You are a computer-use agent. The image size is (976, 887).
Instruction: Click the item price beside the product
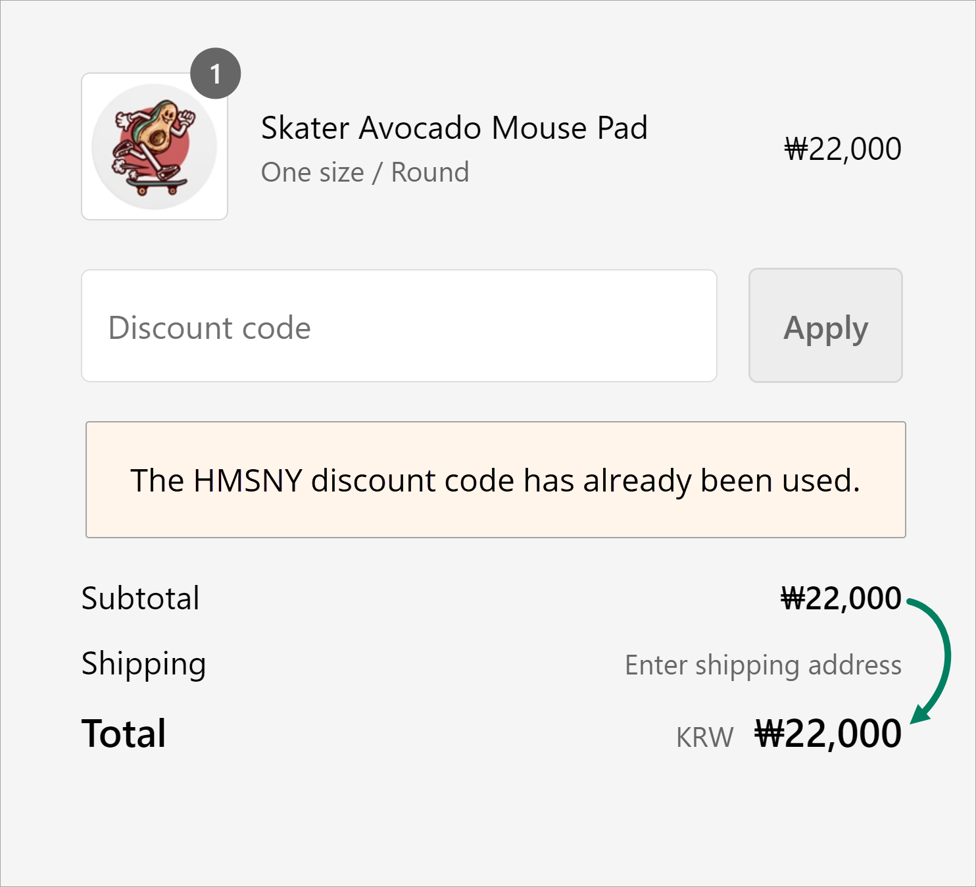click(x=842, y=149)
